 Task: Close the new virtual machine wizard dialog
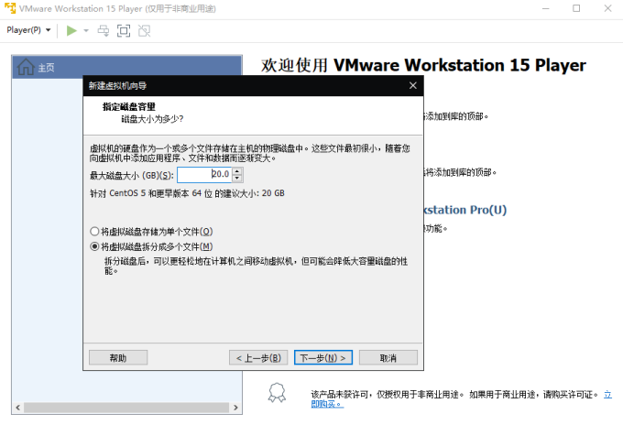(413, 85)
